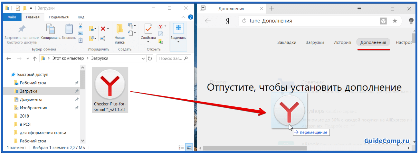
Task: Click the History folder-clock icon in Открыть group
Action: click(161, 41)
